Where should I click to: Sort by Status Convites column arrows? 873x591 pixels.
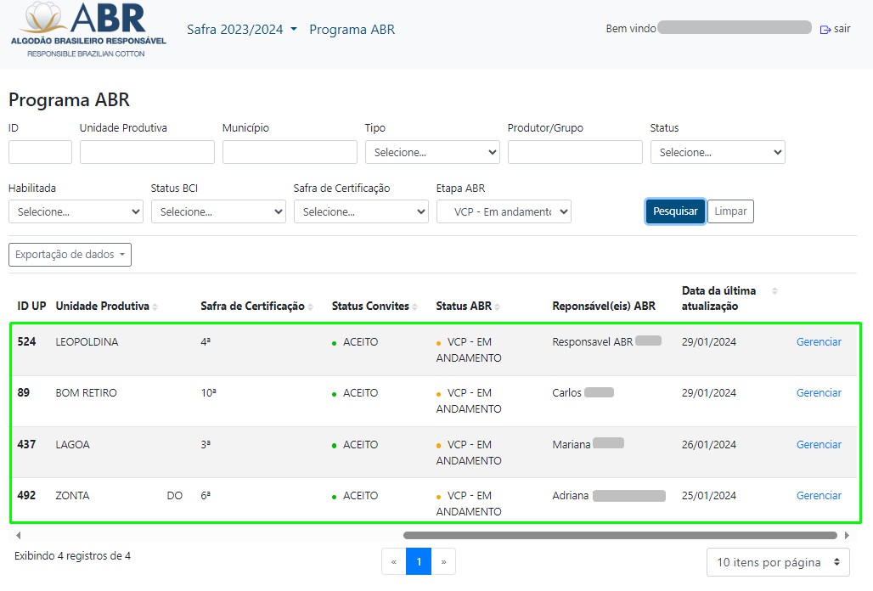416,307
